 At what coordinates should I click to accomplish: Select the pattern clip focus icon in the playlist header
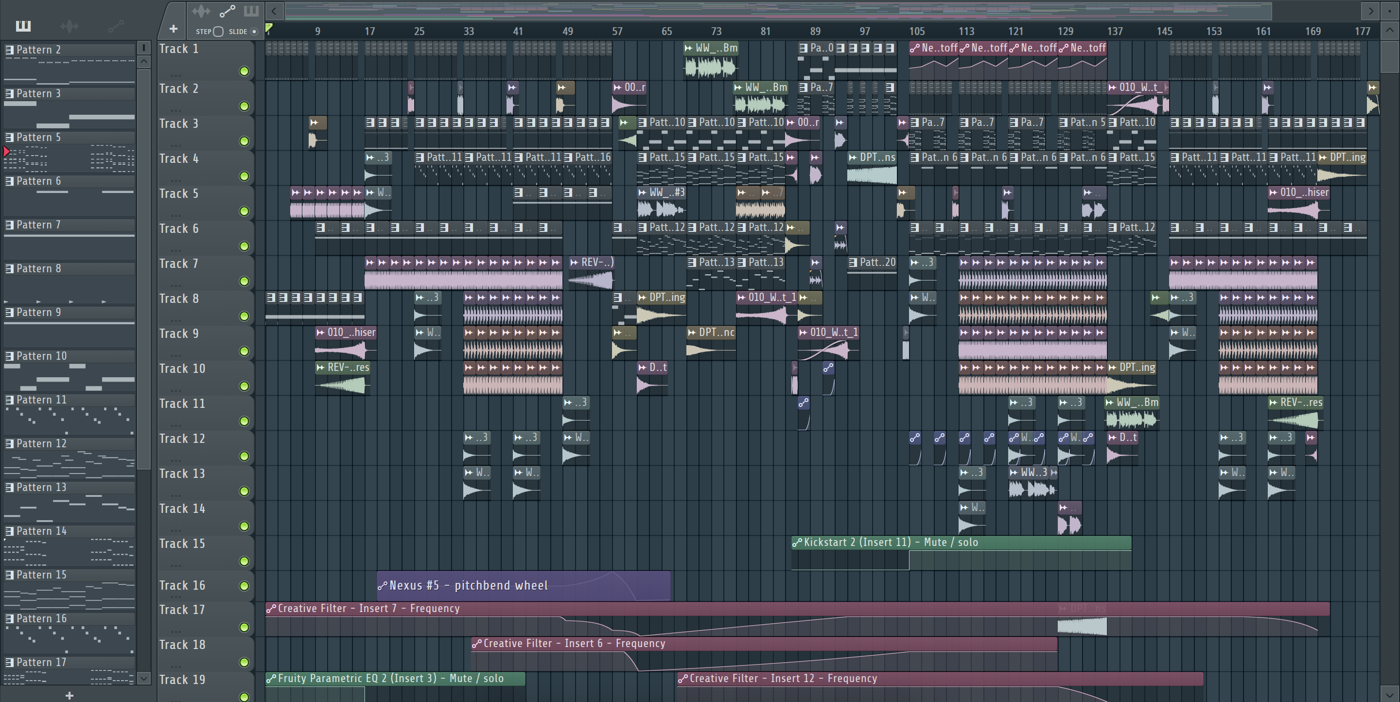coord(251,11)
